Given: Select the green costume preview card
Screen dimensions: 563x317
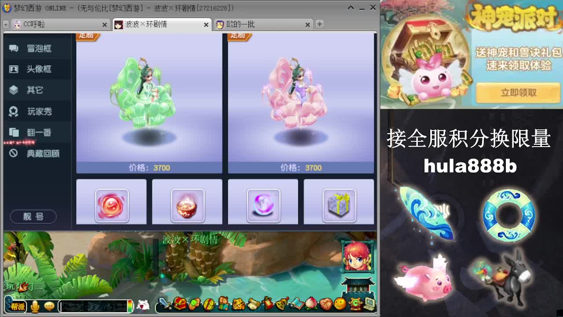Looking at the screenshot, I should click(x=149, y=103).
